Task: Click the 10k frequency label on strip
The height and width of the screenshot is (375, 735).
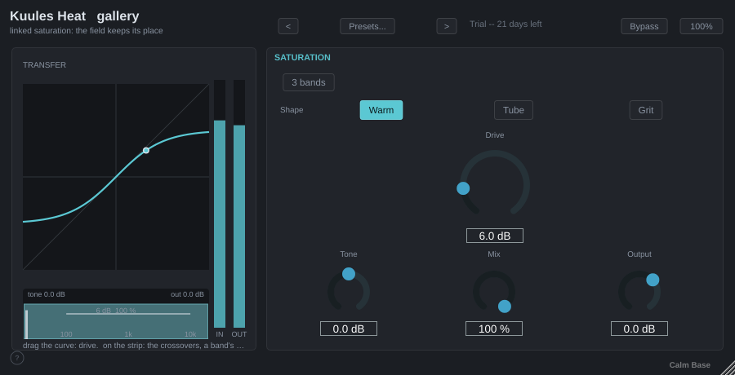Action: [x=190, y=334]
